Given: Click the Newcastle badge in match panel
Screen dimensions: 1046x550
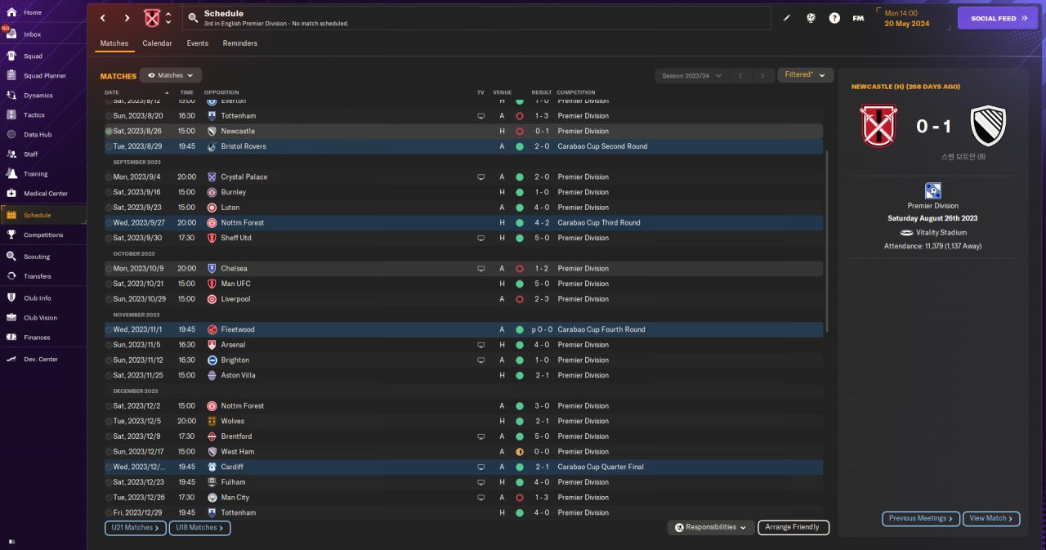Looking at the screenshot, I should [988, 126].
